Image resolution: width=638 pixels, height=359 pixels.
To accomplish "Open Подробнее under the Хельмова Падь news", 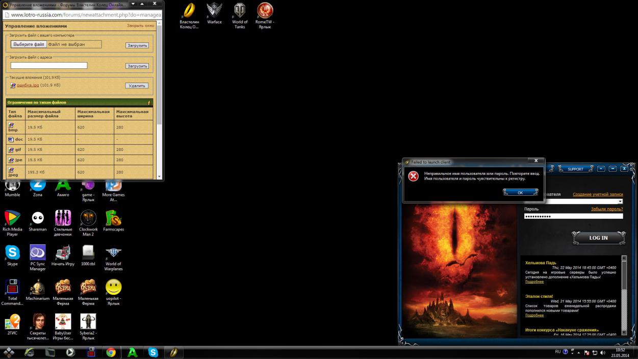I will pyautogui.click(x=534, y=281).
